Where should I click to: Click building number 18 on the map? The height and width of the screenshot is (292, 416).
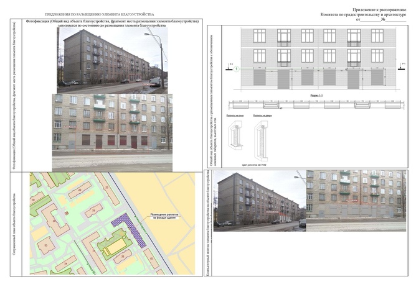(151, 258)
